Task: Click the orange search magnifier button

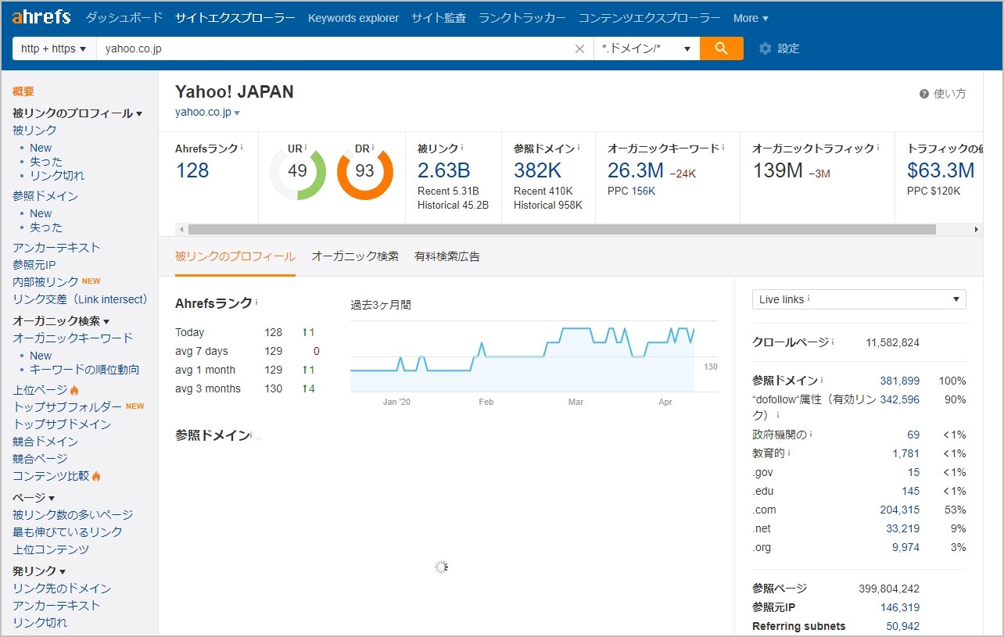Action: tap(721, 48)
